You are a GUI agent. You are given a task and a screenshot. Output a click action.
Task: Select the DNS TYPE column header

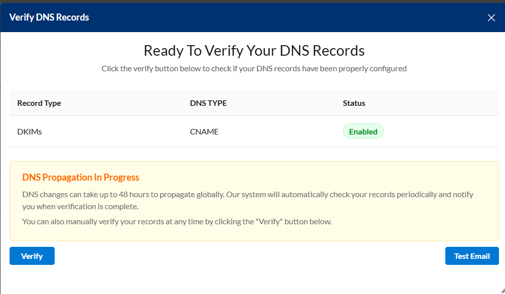tap(208, 103)
